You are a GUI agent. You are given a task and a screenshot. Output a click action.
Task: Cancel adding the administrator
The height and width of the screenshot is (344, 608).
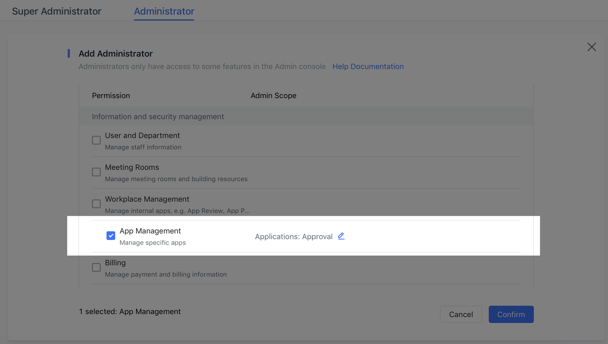(461, 314)
